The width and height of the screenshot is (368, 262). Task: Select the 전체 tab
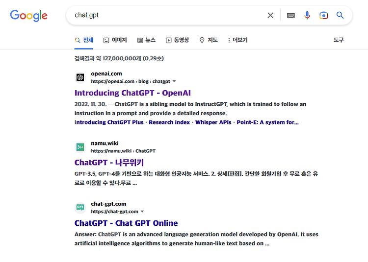pyautogui.click(x=84, y=40)
